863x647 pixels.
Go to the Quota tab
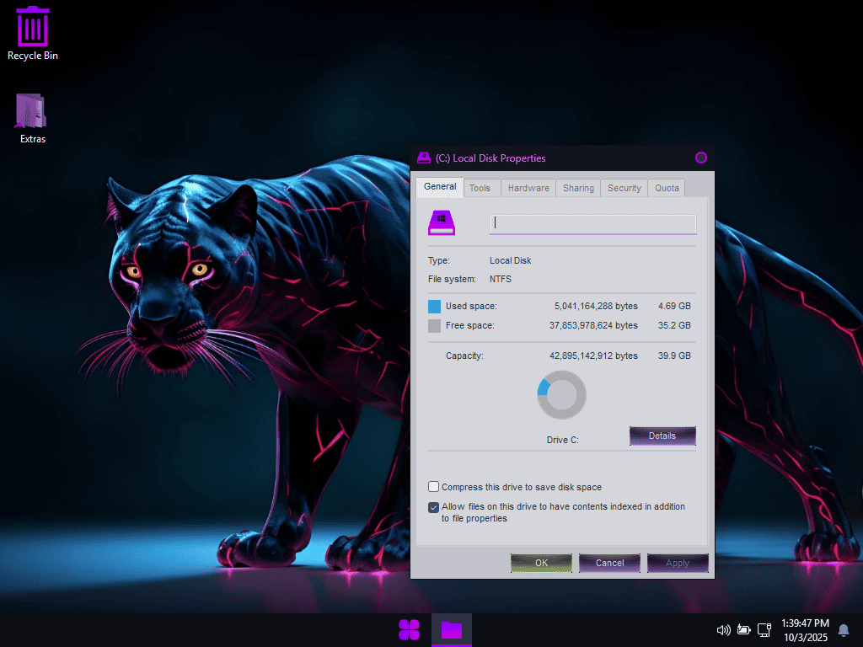[667, 188]
